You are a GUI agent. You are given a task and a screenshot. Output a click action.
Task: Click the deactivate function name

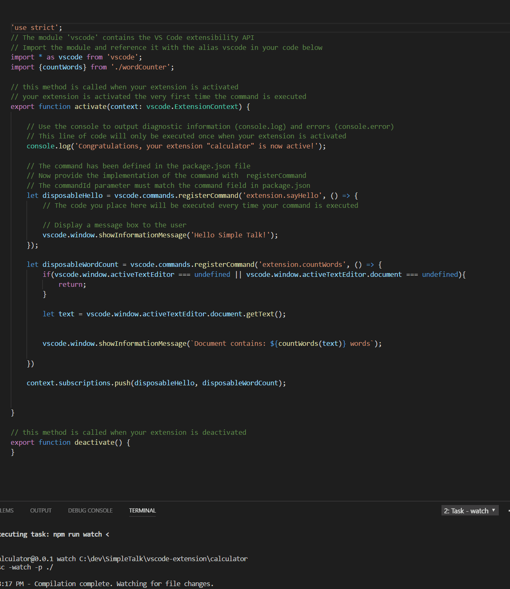coord(94,443)
